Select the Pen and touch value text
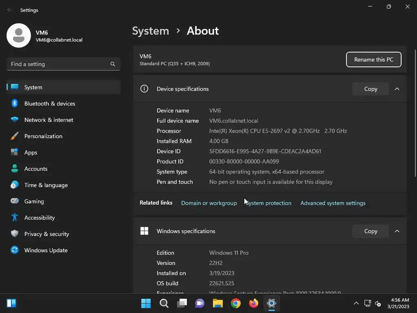Image resolution: width=417 pixels, height=313 pixels. (271, 182)
